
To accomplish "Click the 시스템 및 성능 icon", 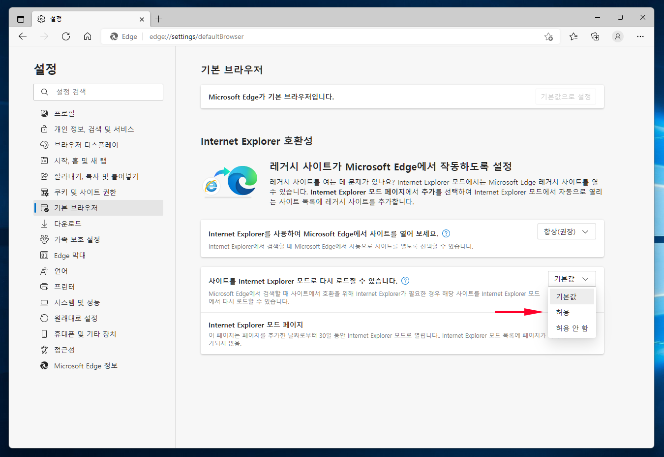I will tap(44, 302).
